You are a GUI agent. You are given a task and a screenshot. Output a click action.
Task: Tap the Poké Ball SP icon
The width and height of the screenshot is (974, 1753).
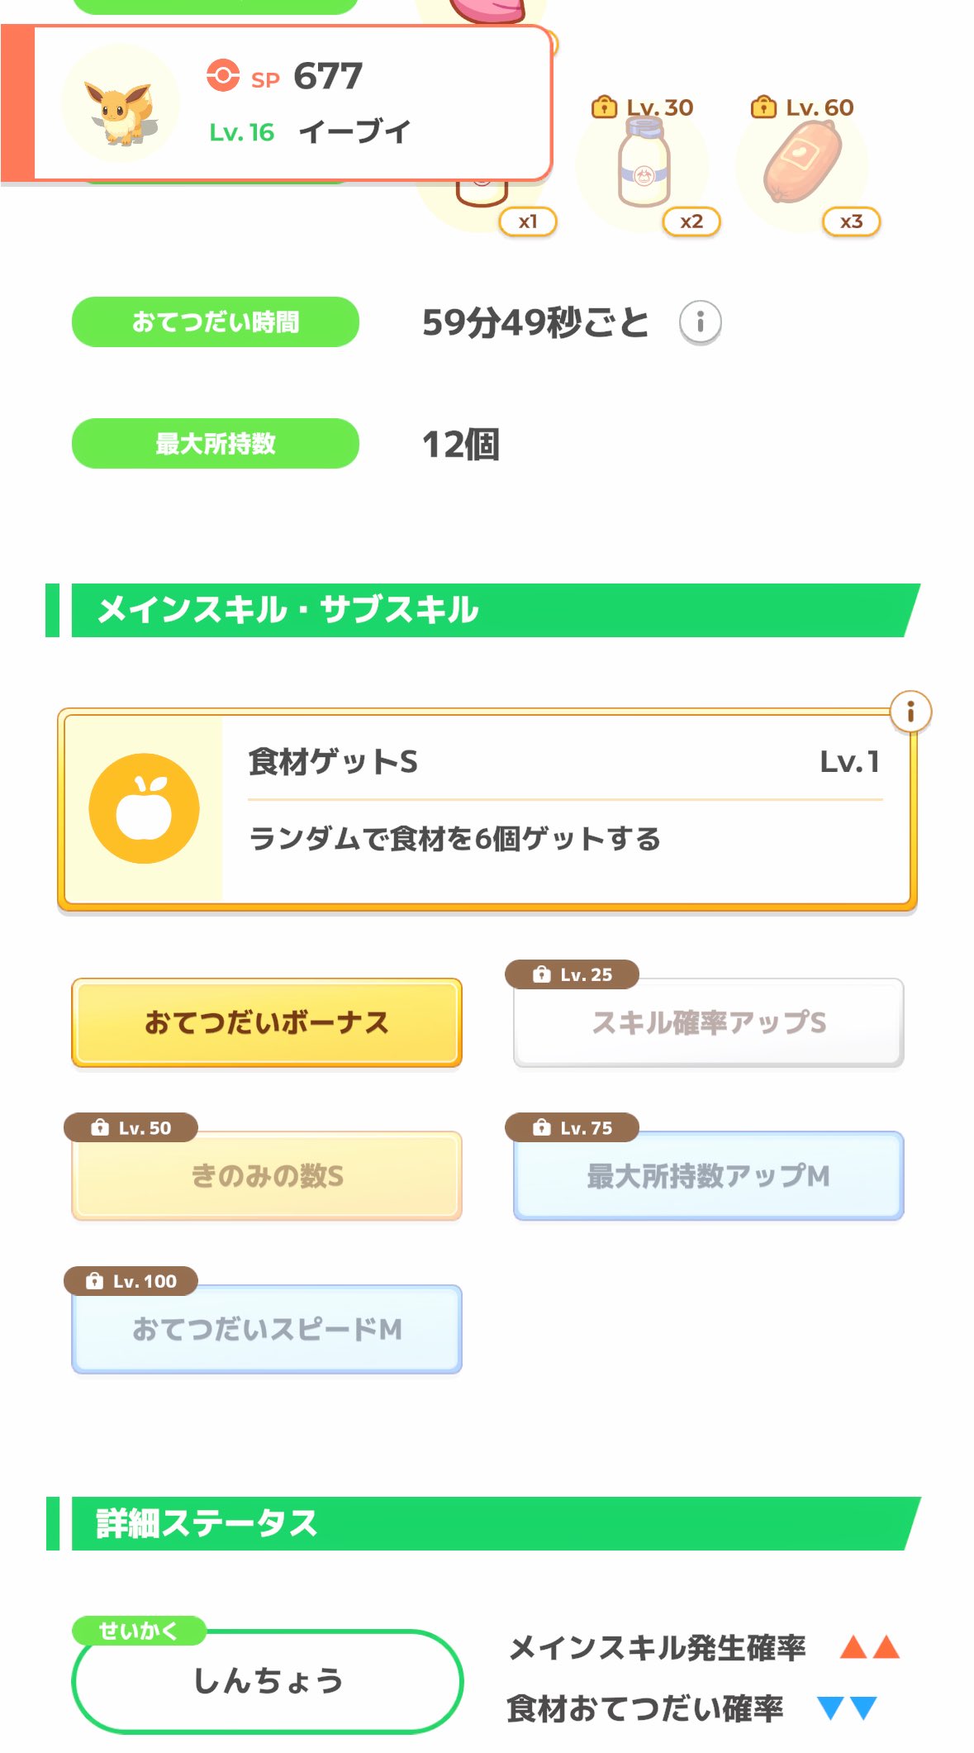222,76
